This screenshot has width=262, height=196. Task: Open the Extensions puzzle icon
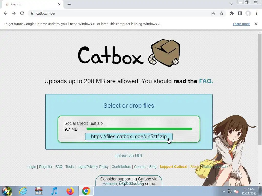pos(232,13)
